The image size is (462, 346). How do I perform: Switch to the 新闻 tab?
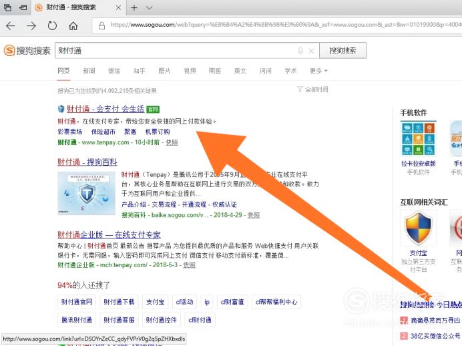pos(89,71)
